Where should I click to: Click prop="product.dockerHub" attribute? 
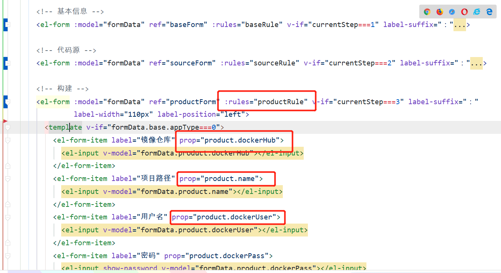tap(230, 140)
